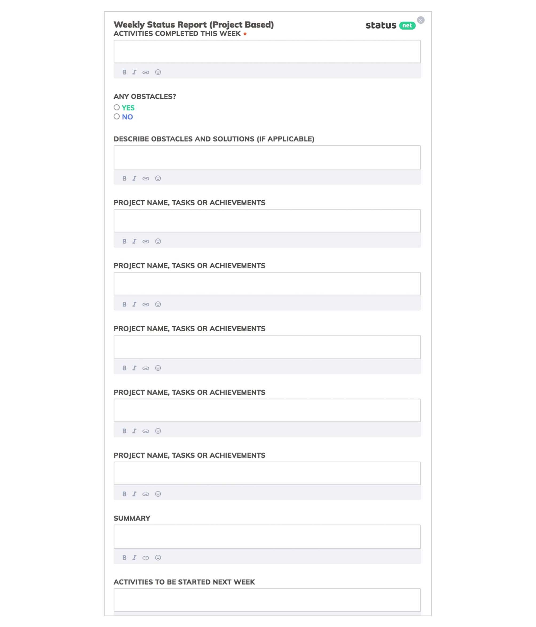Click the Describe Obstacles and Solutions field

pos(267,157)
